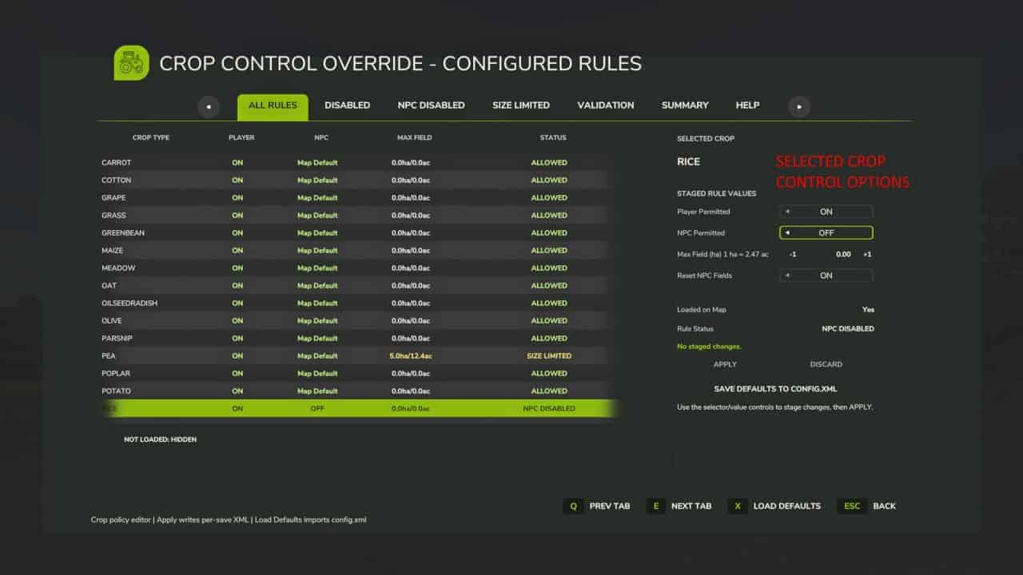Image resolution: width=1023 pixels, height=575 pixels.
Task: Click LOAD DEFAULTS button
Action: [x=786, y=506]
